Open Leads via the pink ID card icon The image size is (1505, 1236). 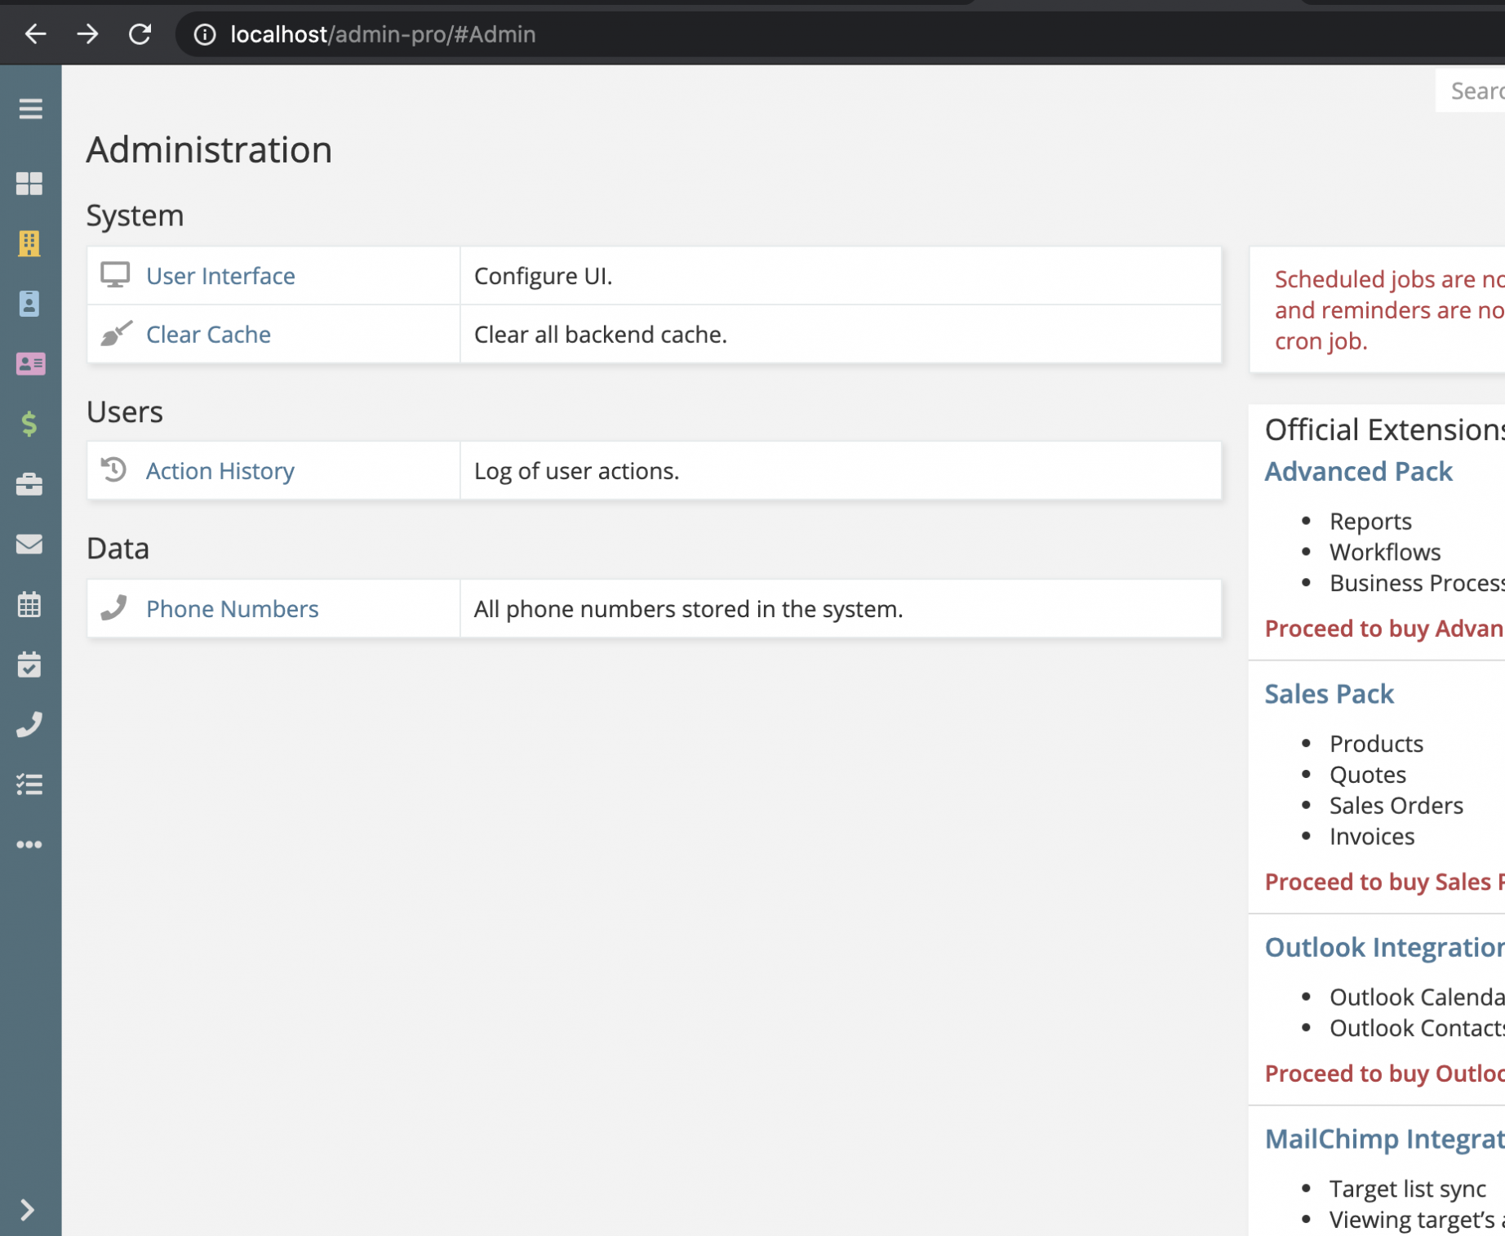point(30,364)
